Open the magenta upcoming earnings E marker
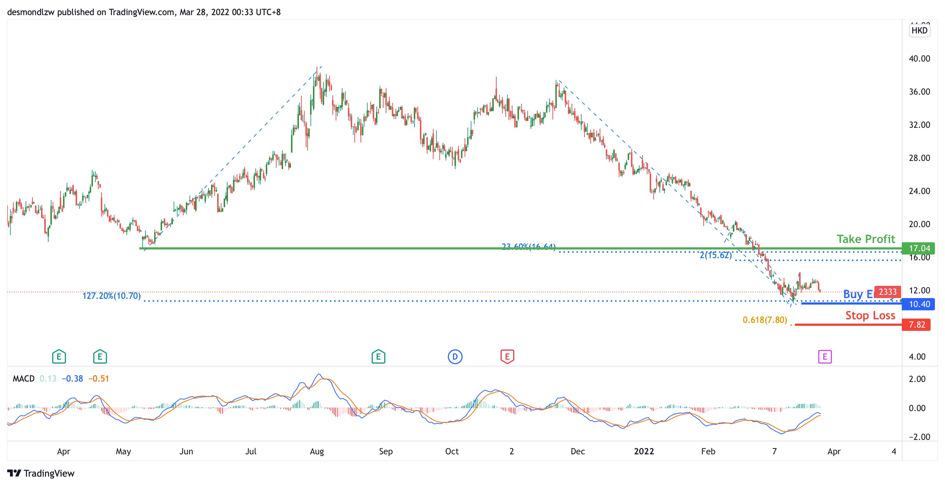The width and height of the screenshot is (945, 486). (825, 356)
